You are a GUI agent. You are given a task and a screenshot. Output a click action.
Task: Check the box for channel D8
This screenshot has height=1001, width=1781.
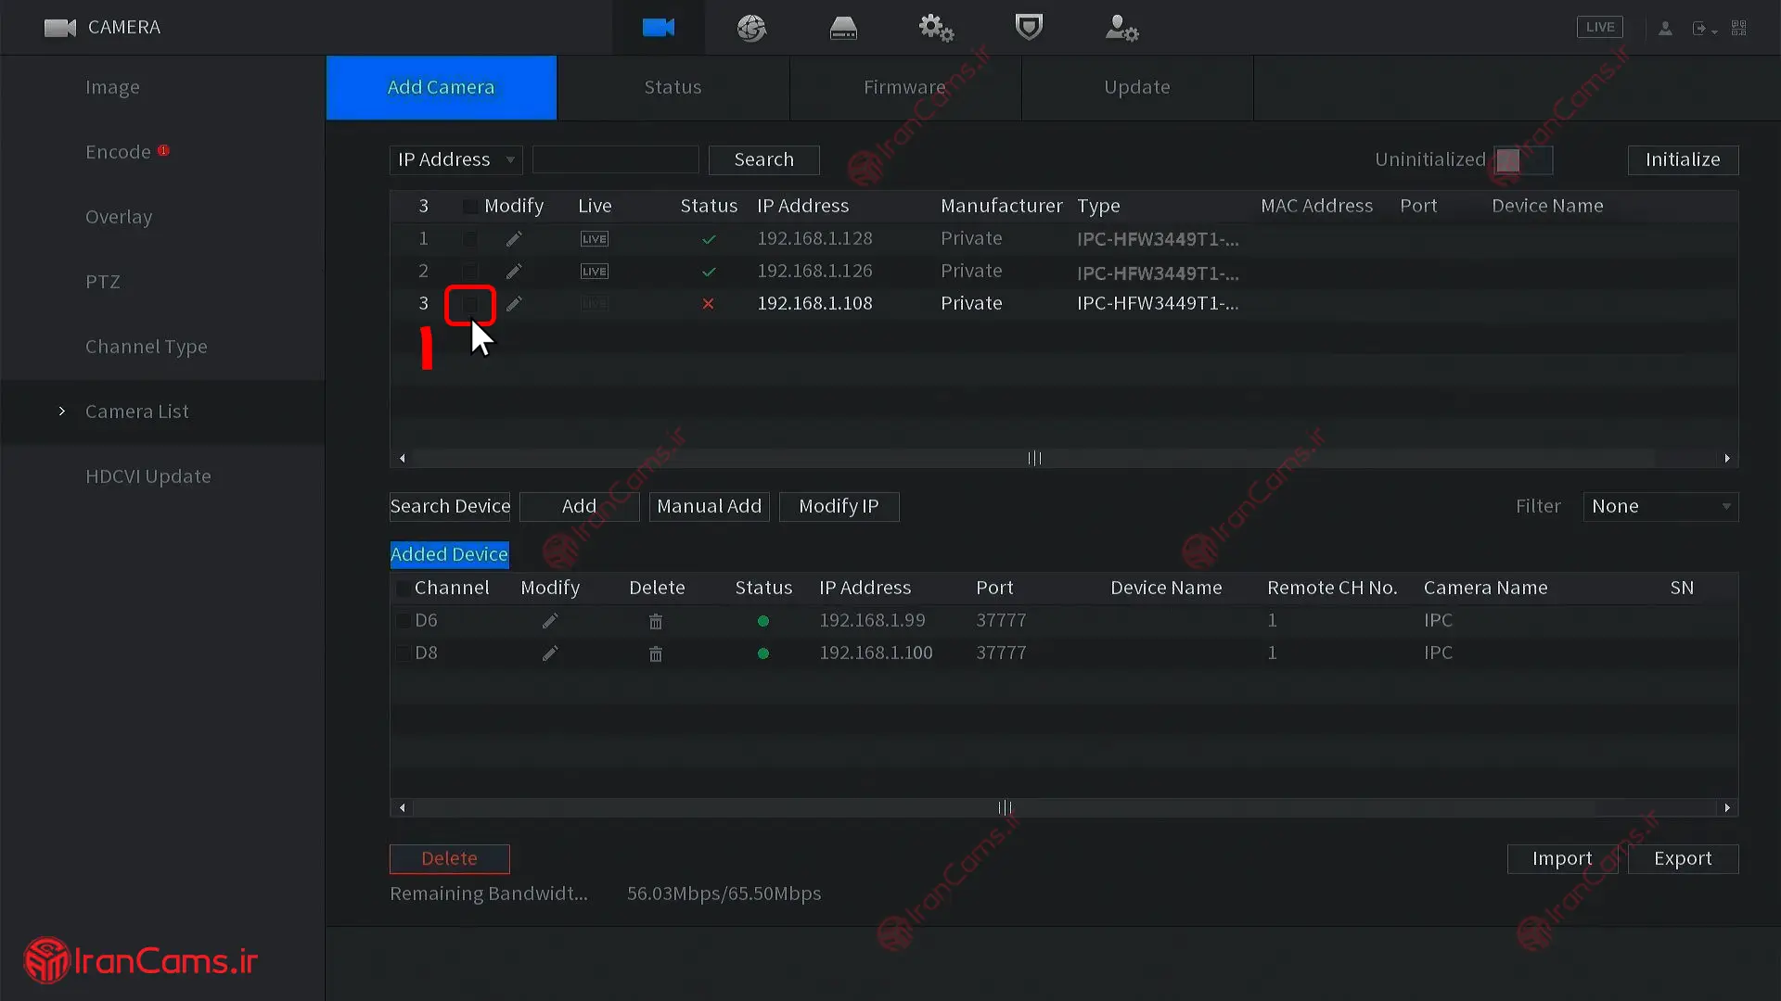coord(403,653)
